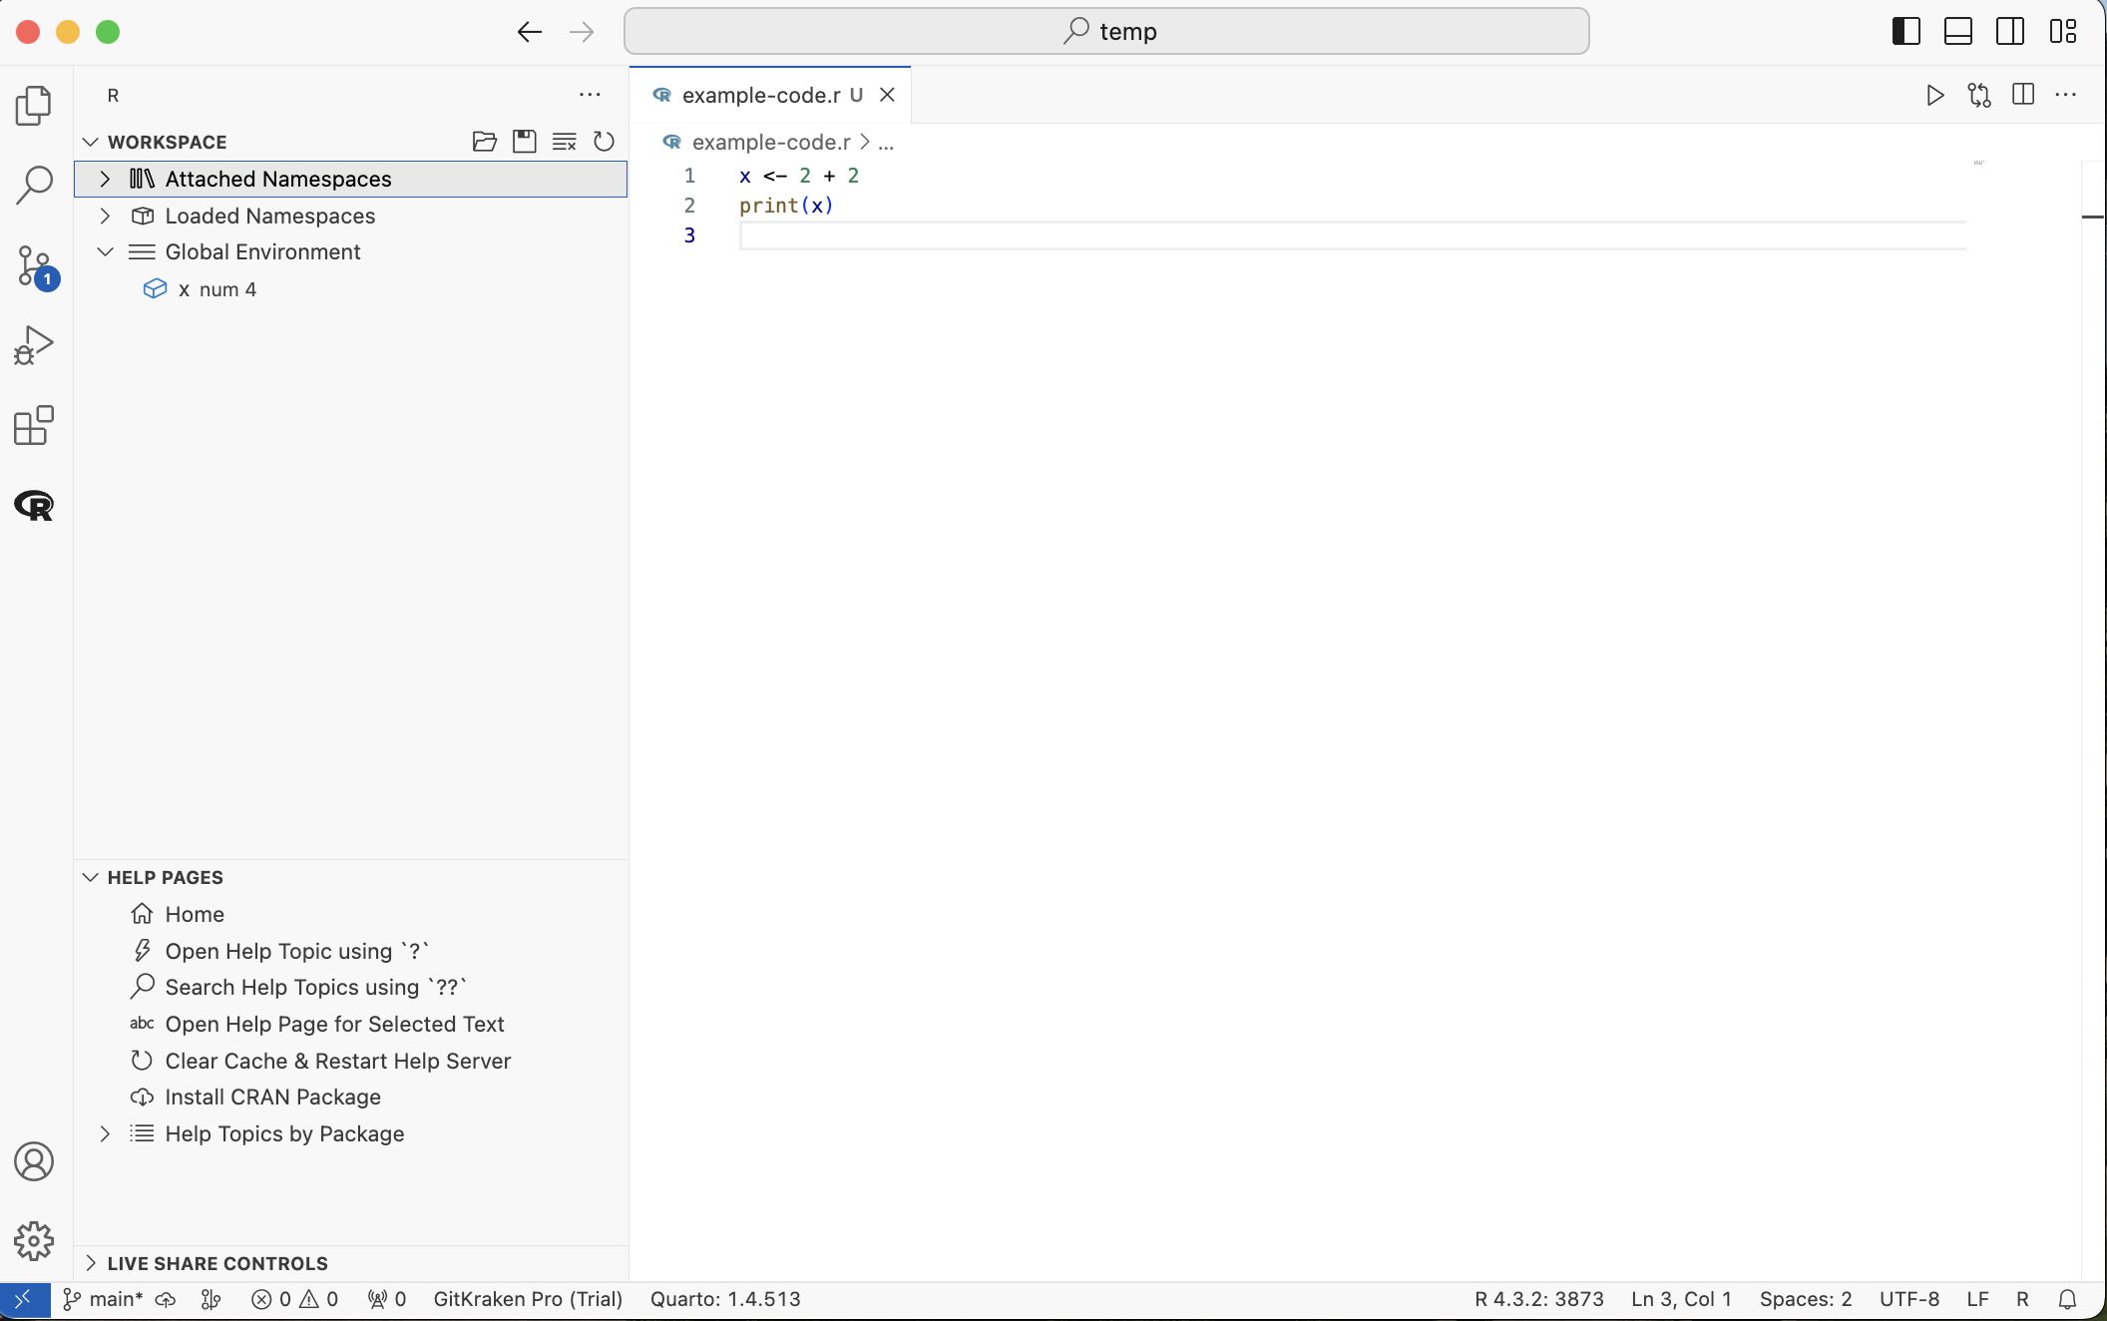This screenshot has height=1321, width=2107.
Task: Click the Save Workspace icon
Action: tap(525, 142)
